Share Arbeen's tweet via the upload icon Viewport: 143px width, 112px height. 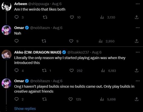tap(136, 17)
